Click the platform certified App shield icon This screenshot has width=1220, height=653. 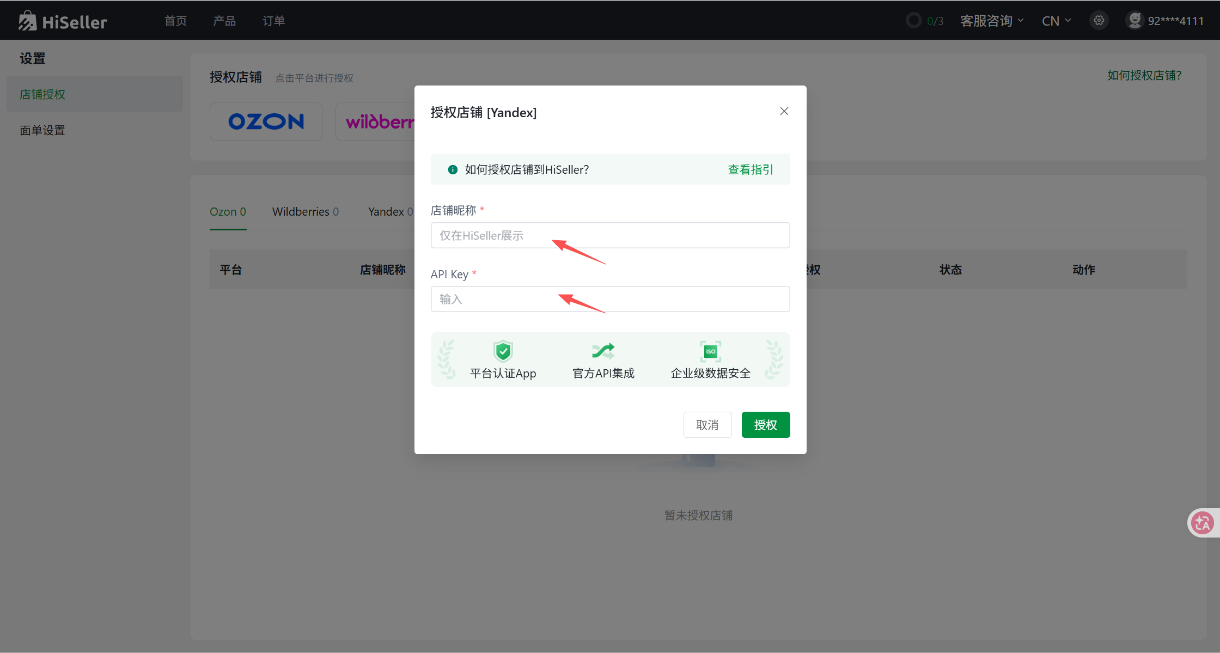tap(503, 351)
